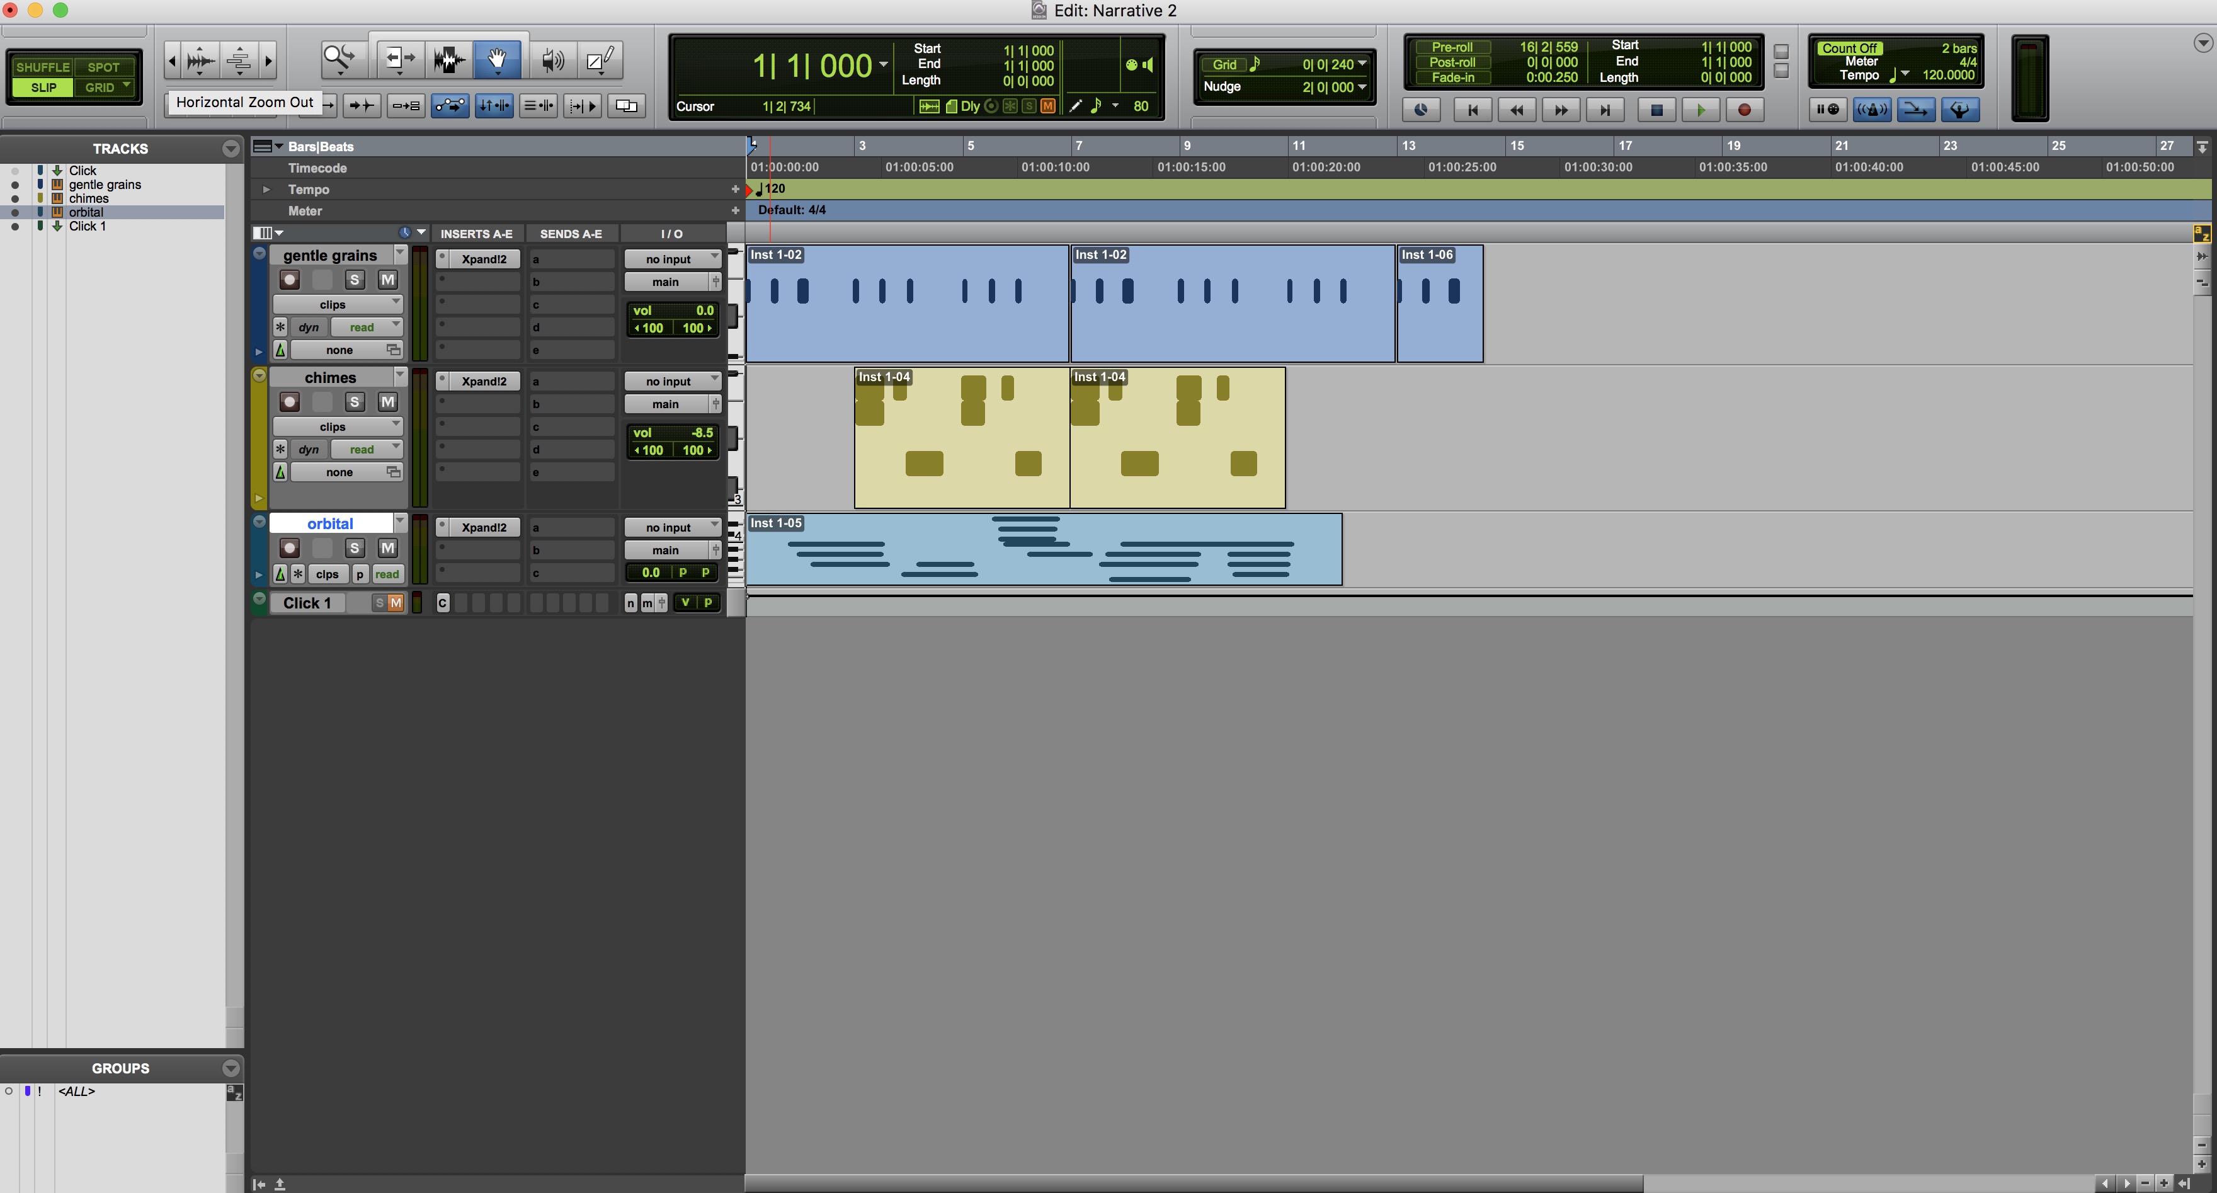Record-enable the chimes track
2217x1193 pixels.
[289, 402]
